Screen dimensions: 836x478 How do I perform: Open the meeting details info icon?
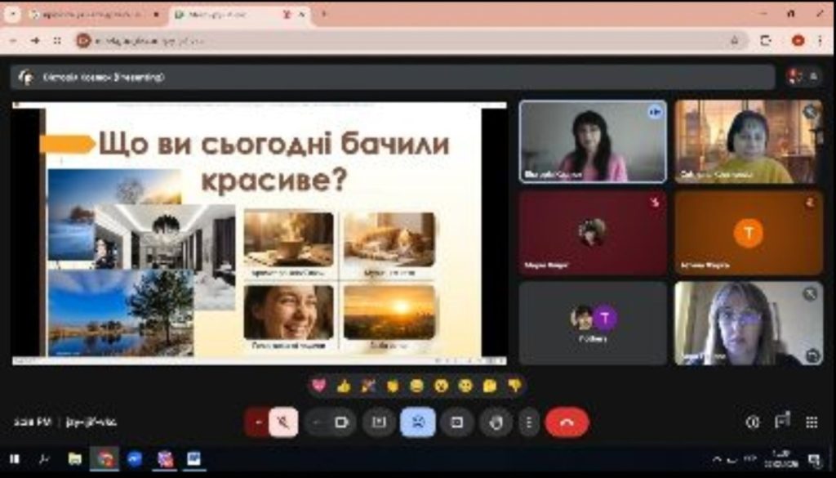coord(753,422)
